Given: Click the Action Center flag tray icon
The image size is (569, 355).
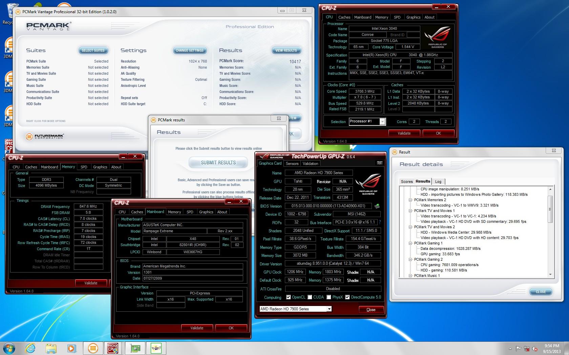Looking at the screenshot, I should coord(519,349).
